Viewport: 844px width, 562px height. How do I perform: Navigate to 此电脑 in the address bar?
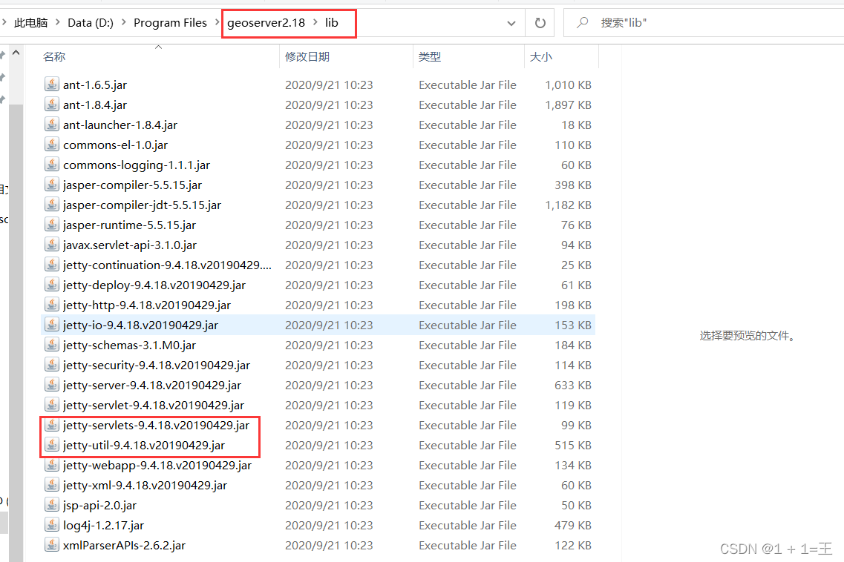(x=30, y=22)
